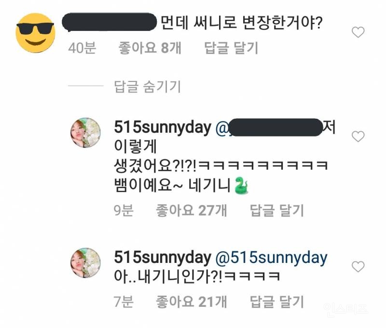Open 515sunnyday username on second reply
Image resolution: width=386 pixels, height=328 pixels.
pos(163,258)
